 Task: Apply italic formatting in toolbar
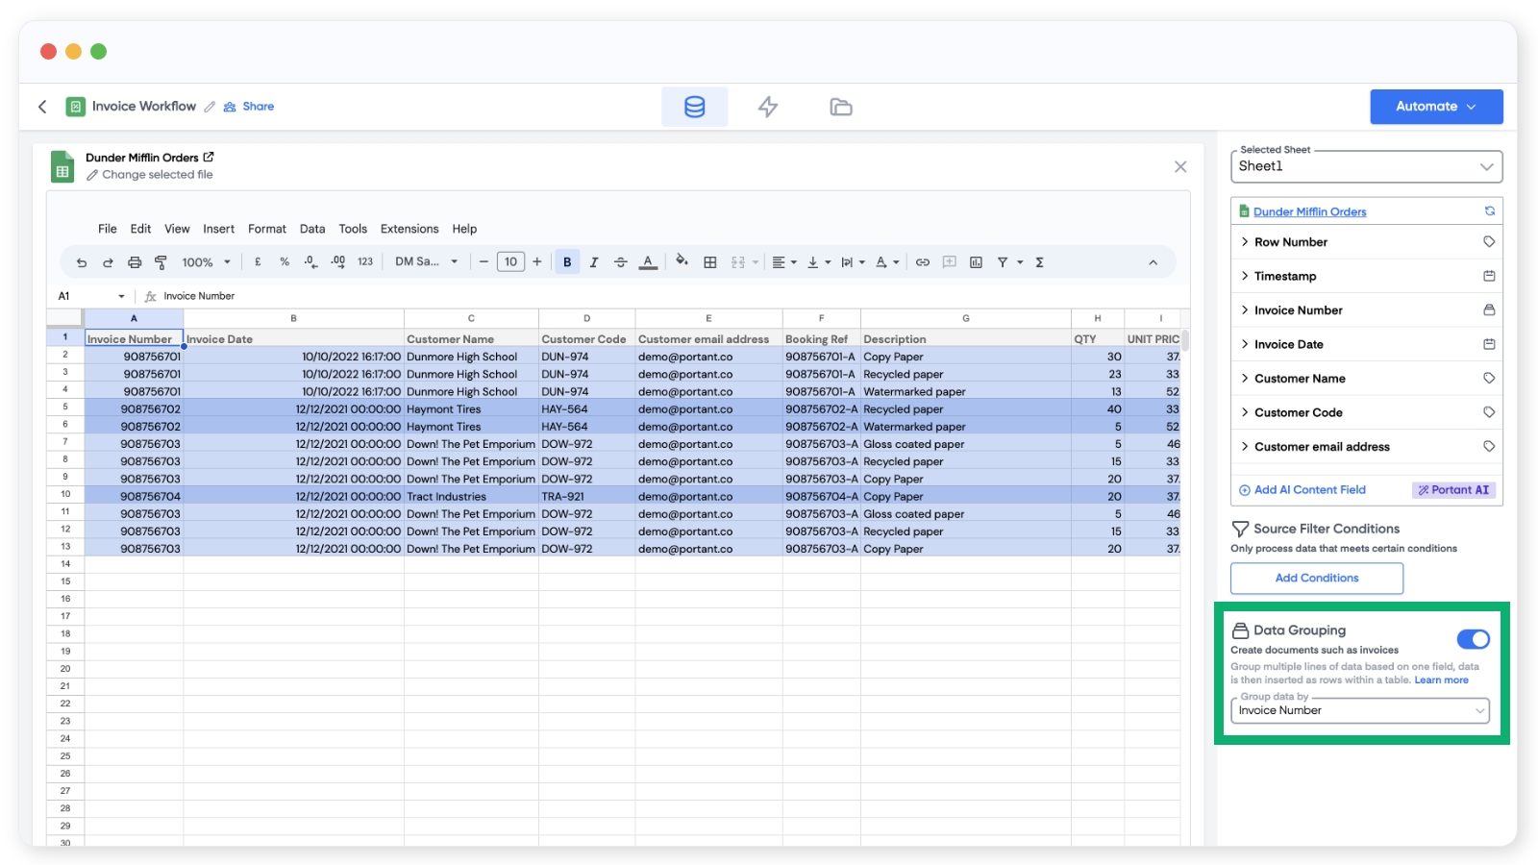tap(594, 262)
